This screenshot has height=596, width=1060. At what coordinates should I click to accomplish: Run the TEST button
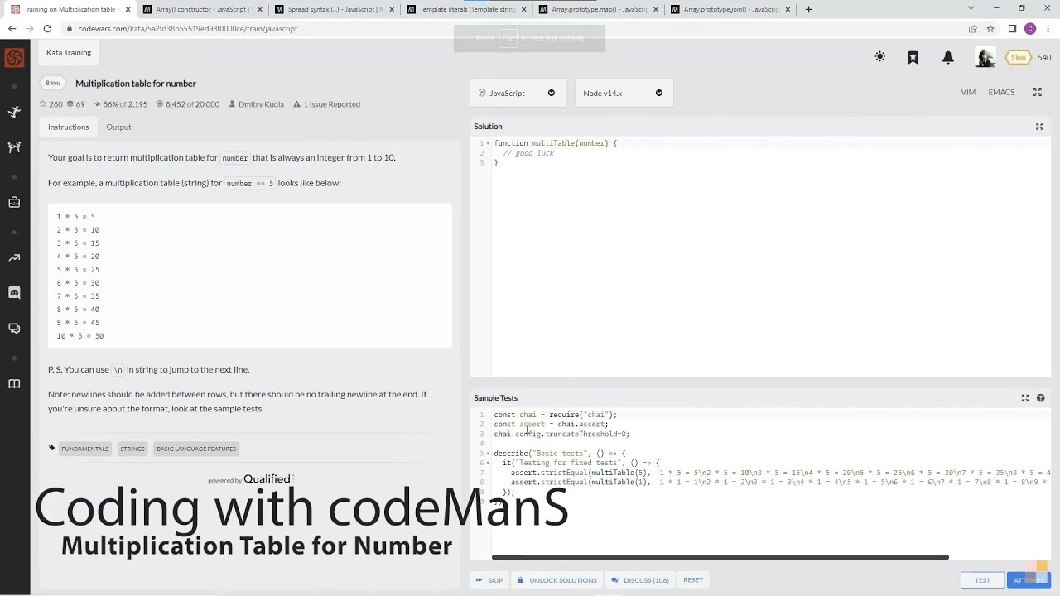tap(982, 580)
